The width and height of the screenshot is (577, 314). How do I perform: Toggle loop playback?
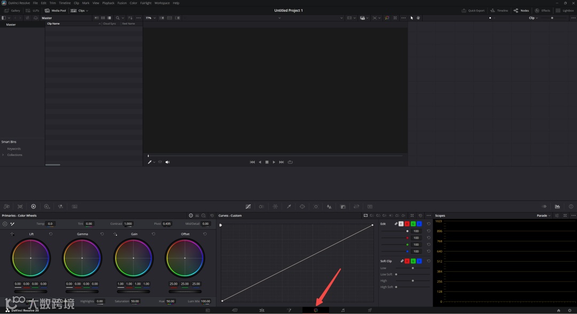click(290, 162)
